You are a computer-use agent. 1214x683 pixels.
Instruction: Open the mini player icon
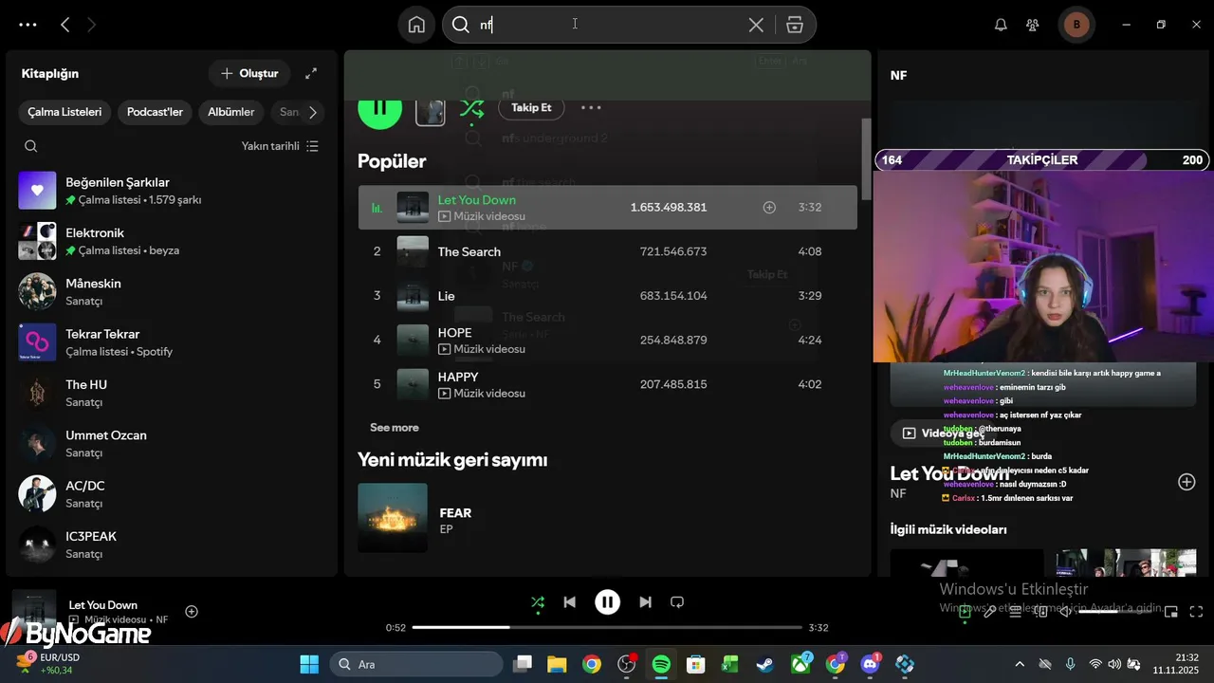pyautogui.click(x=1171, y=612)
